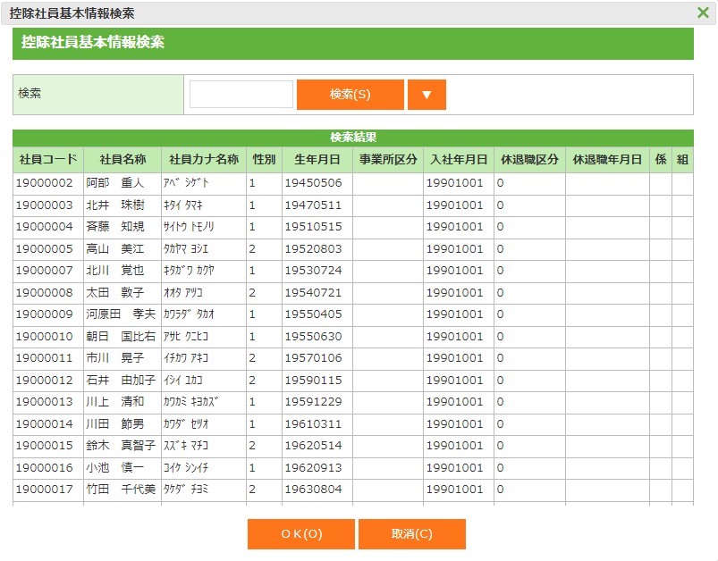Image resolution: width=718 pixels, height=561 pixels.
Task: Click the 検索 text input field
Action: [241, 95]
